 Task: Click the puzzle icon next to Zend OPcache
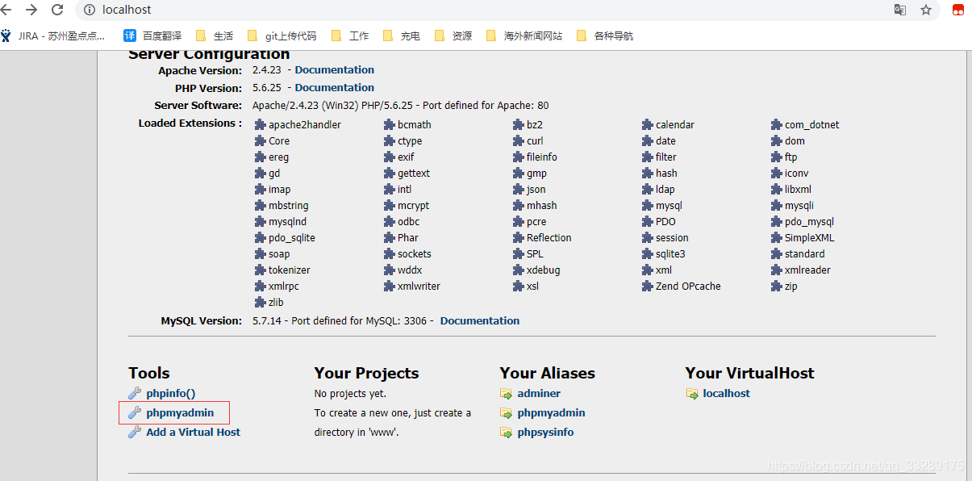click(x=648, y=287)
